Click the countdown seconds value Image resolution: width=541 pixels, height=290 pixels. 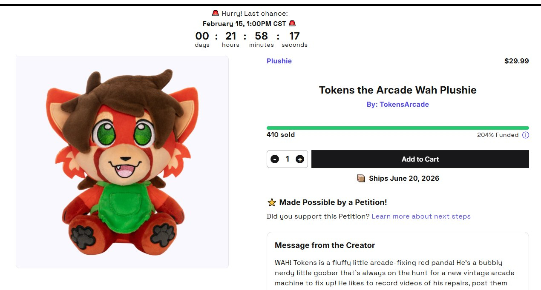point(294,36)
